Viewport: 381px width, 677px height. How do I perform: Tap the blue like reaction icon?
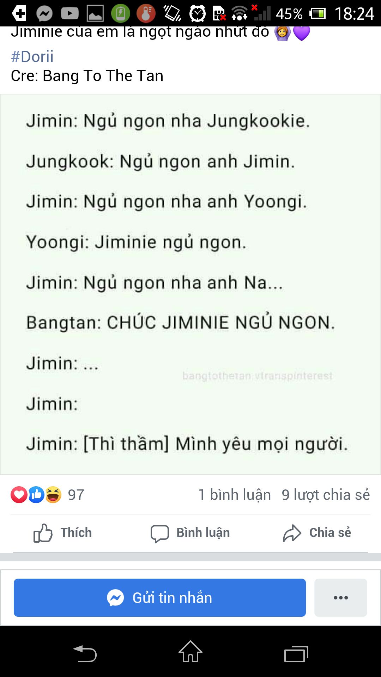click(x=36, y=495)
